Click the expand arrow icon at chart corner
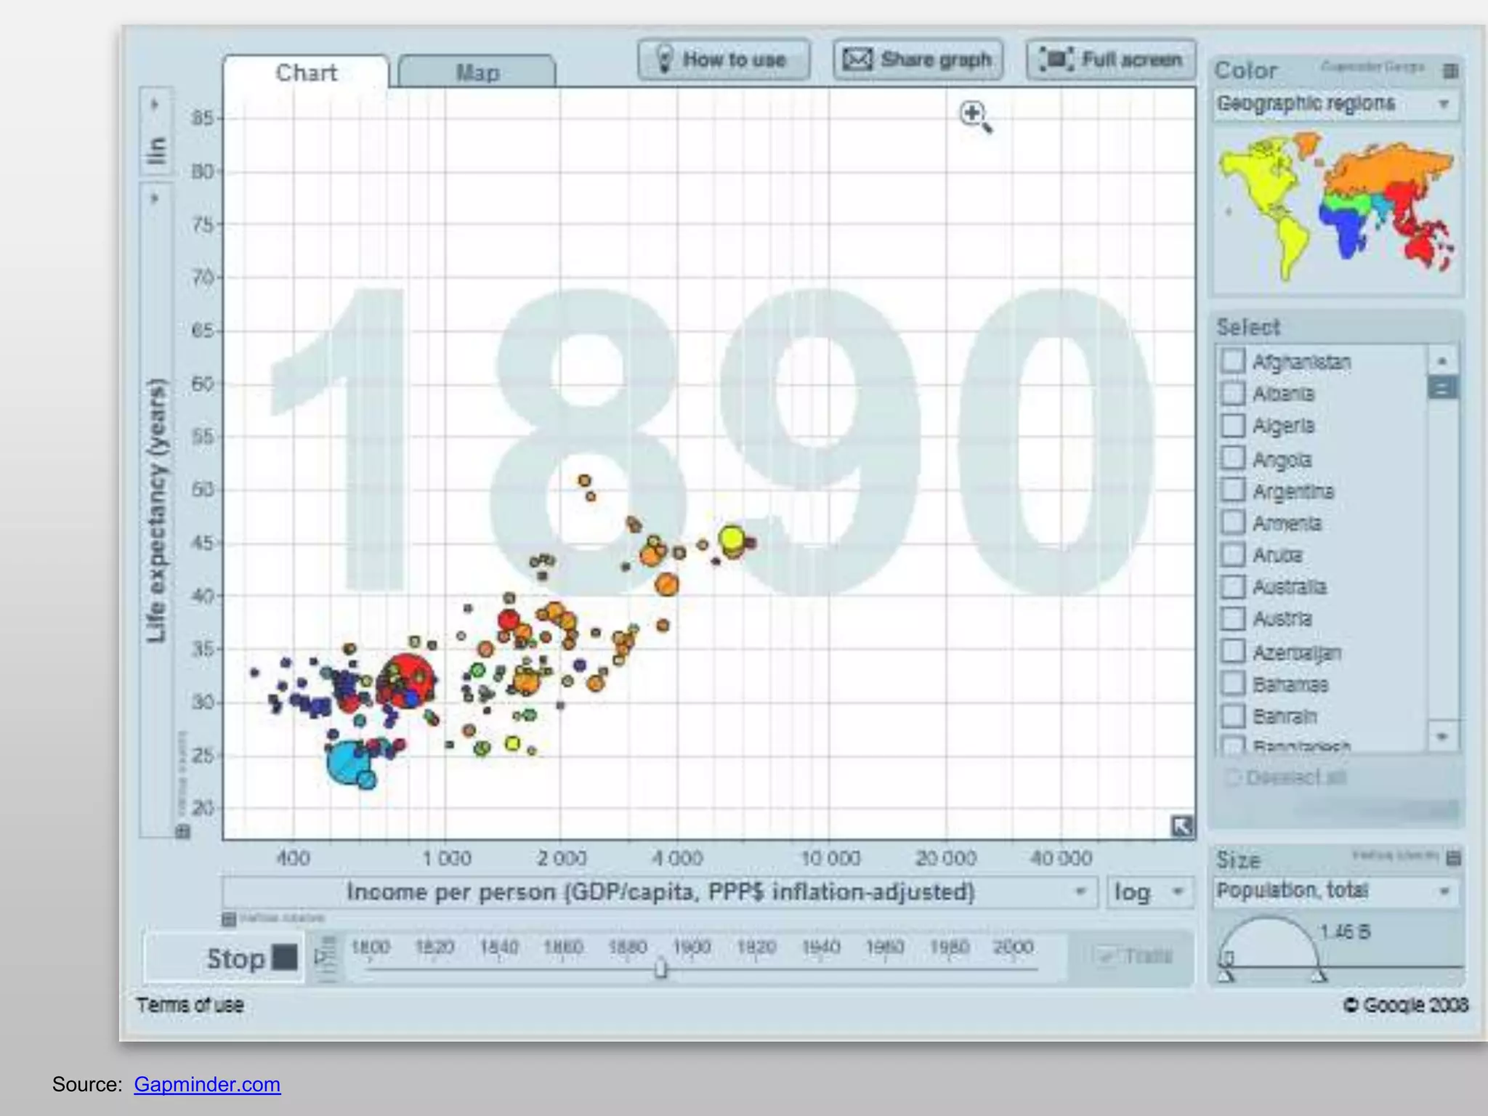This screenshot has height=1116, width=1488. pos(1182,826)
